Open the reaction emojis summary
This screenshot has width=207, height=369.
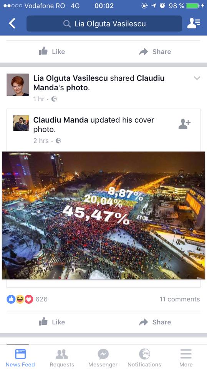tap(20, 299)
